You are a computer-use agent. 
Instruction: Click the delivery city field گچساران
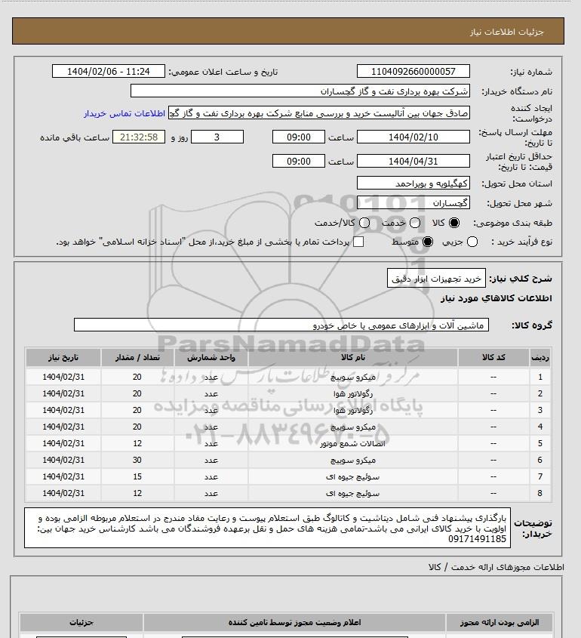click(x=413, y=202)
